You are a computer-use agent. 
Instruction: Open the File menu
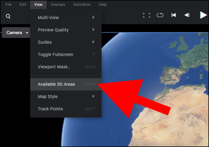point(8,4)
